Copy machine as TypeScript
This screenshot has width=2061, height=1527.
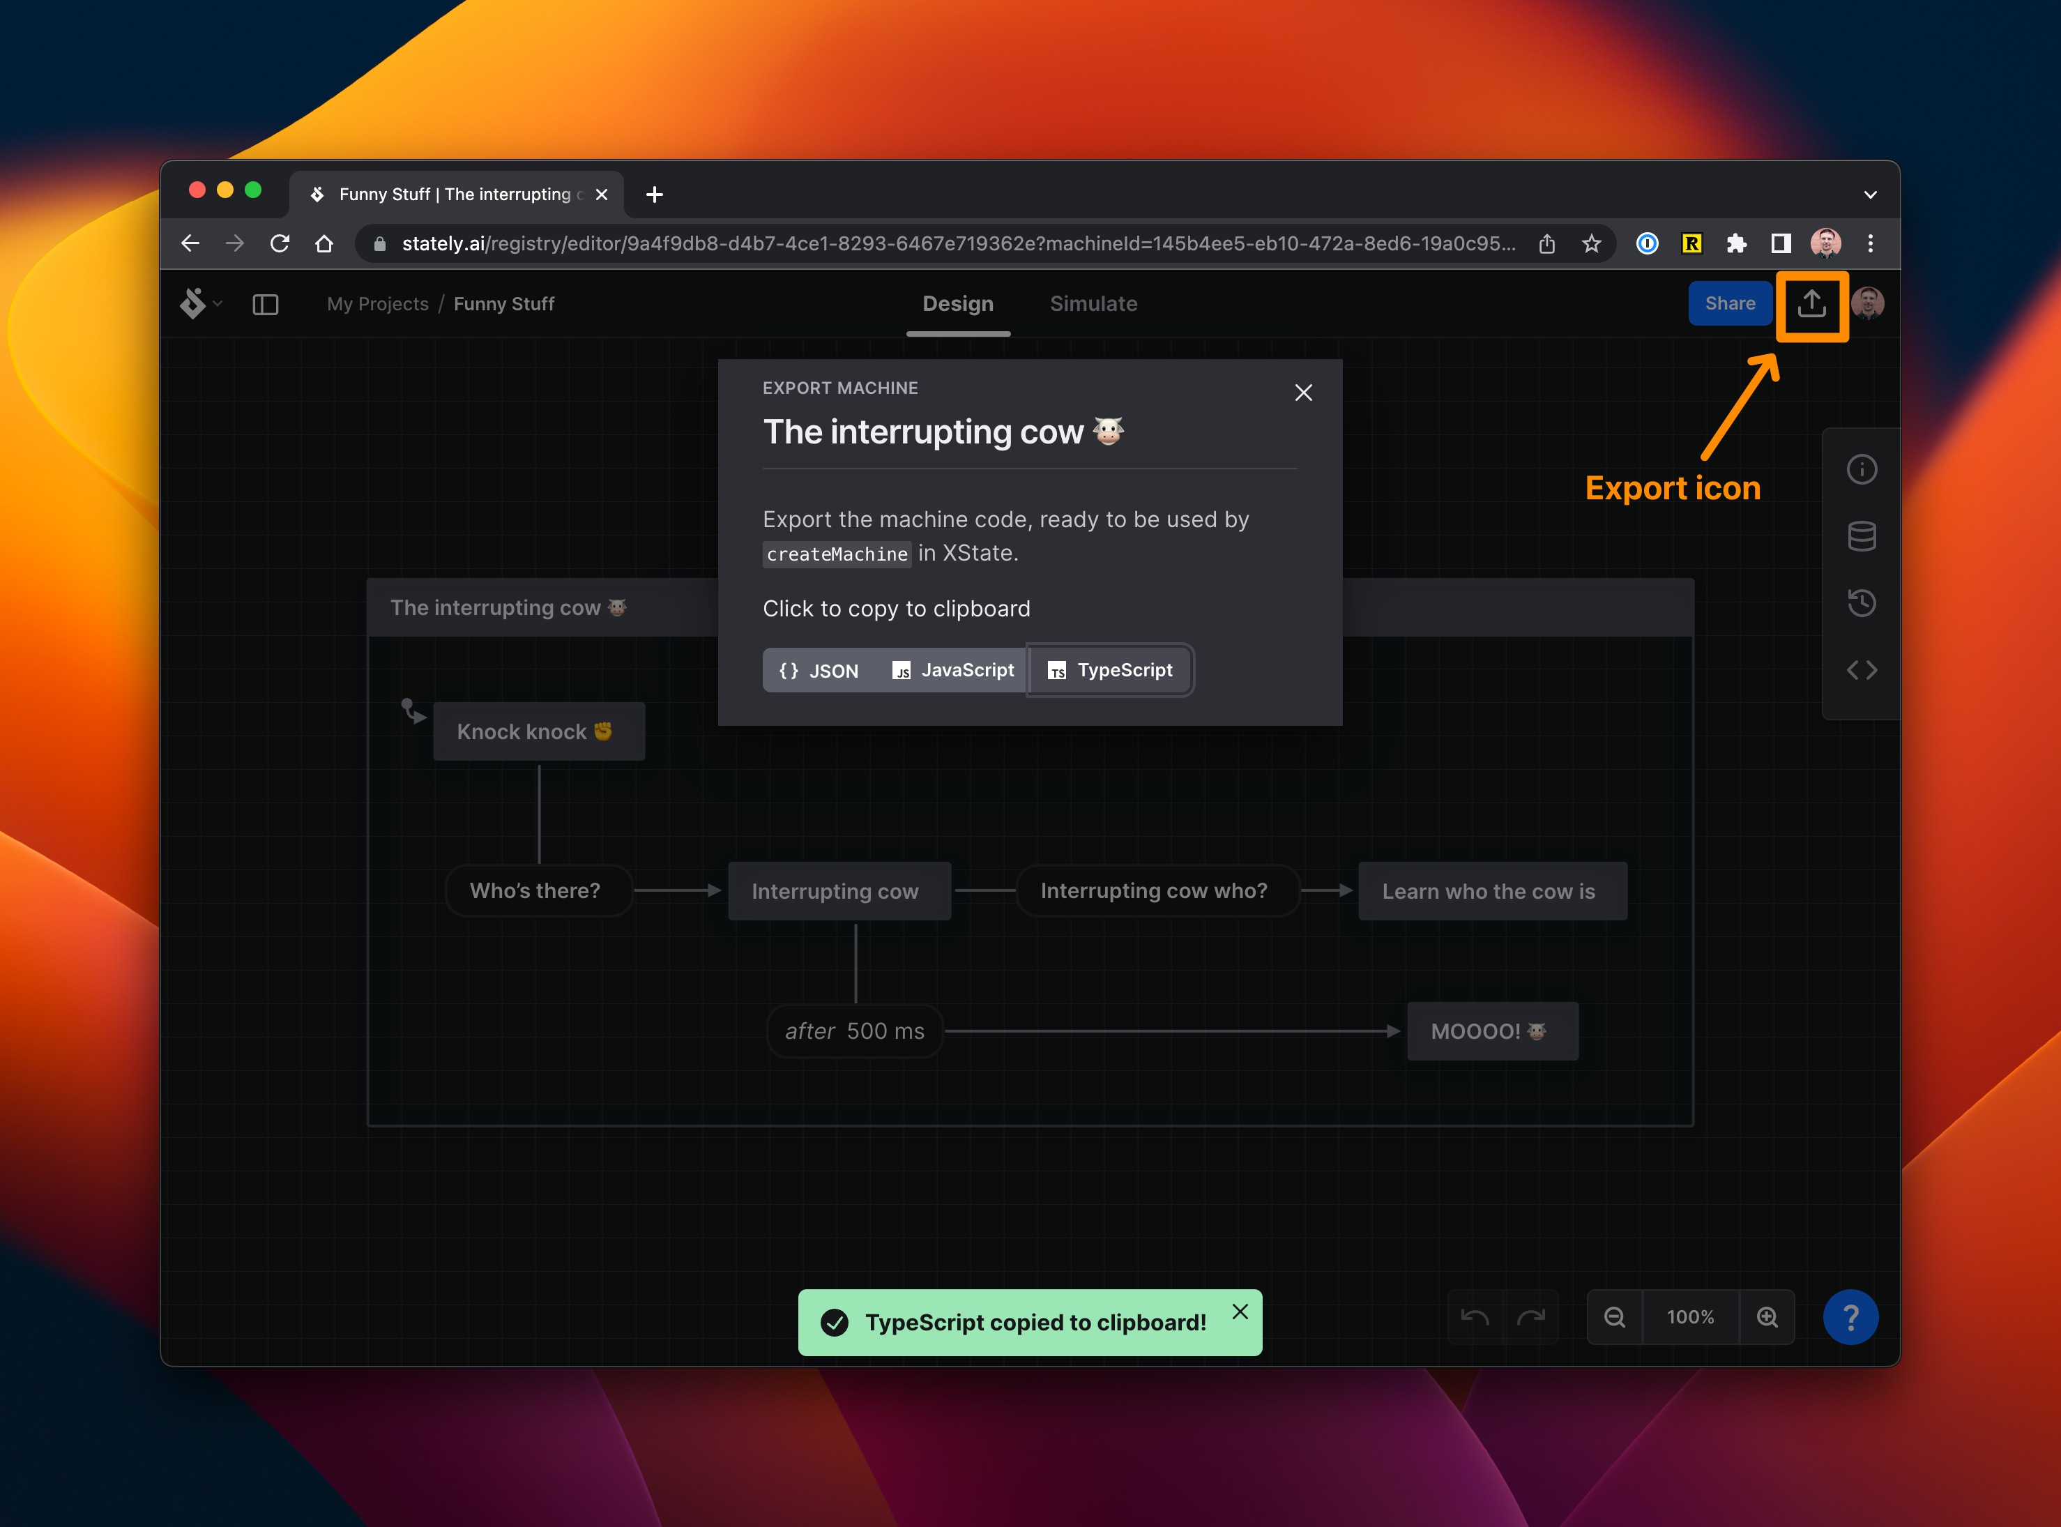click(x=1110, y=670)
